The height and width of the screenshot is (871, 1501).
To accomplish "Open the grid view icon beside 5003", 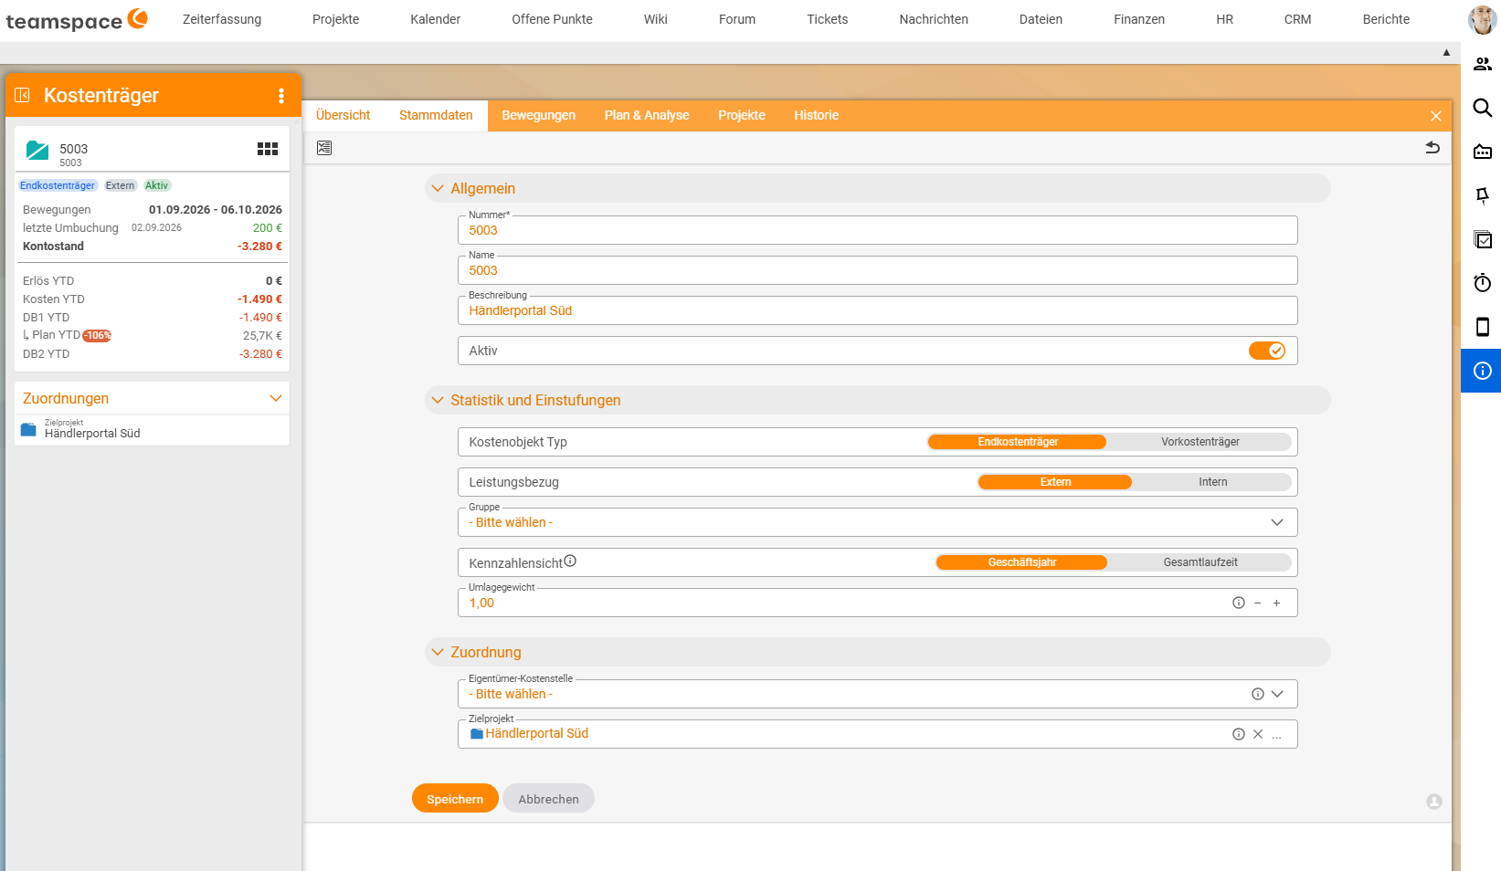I will (268, 149).
